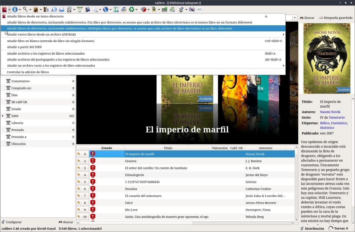Choose 'Añadir libro en blanco' menu entry

tap(143, 41)
